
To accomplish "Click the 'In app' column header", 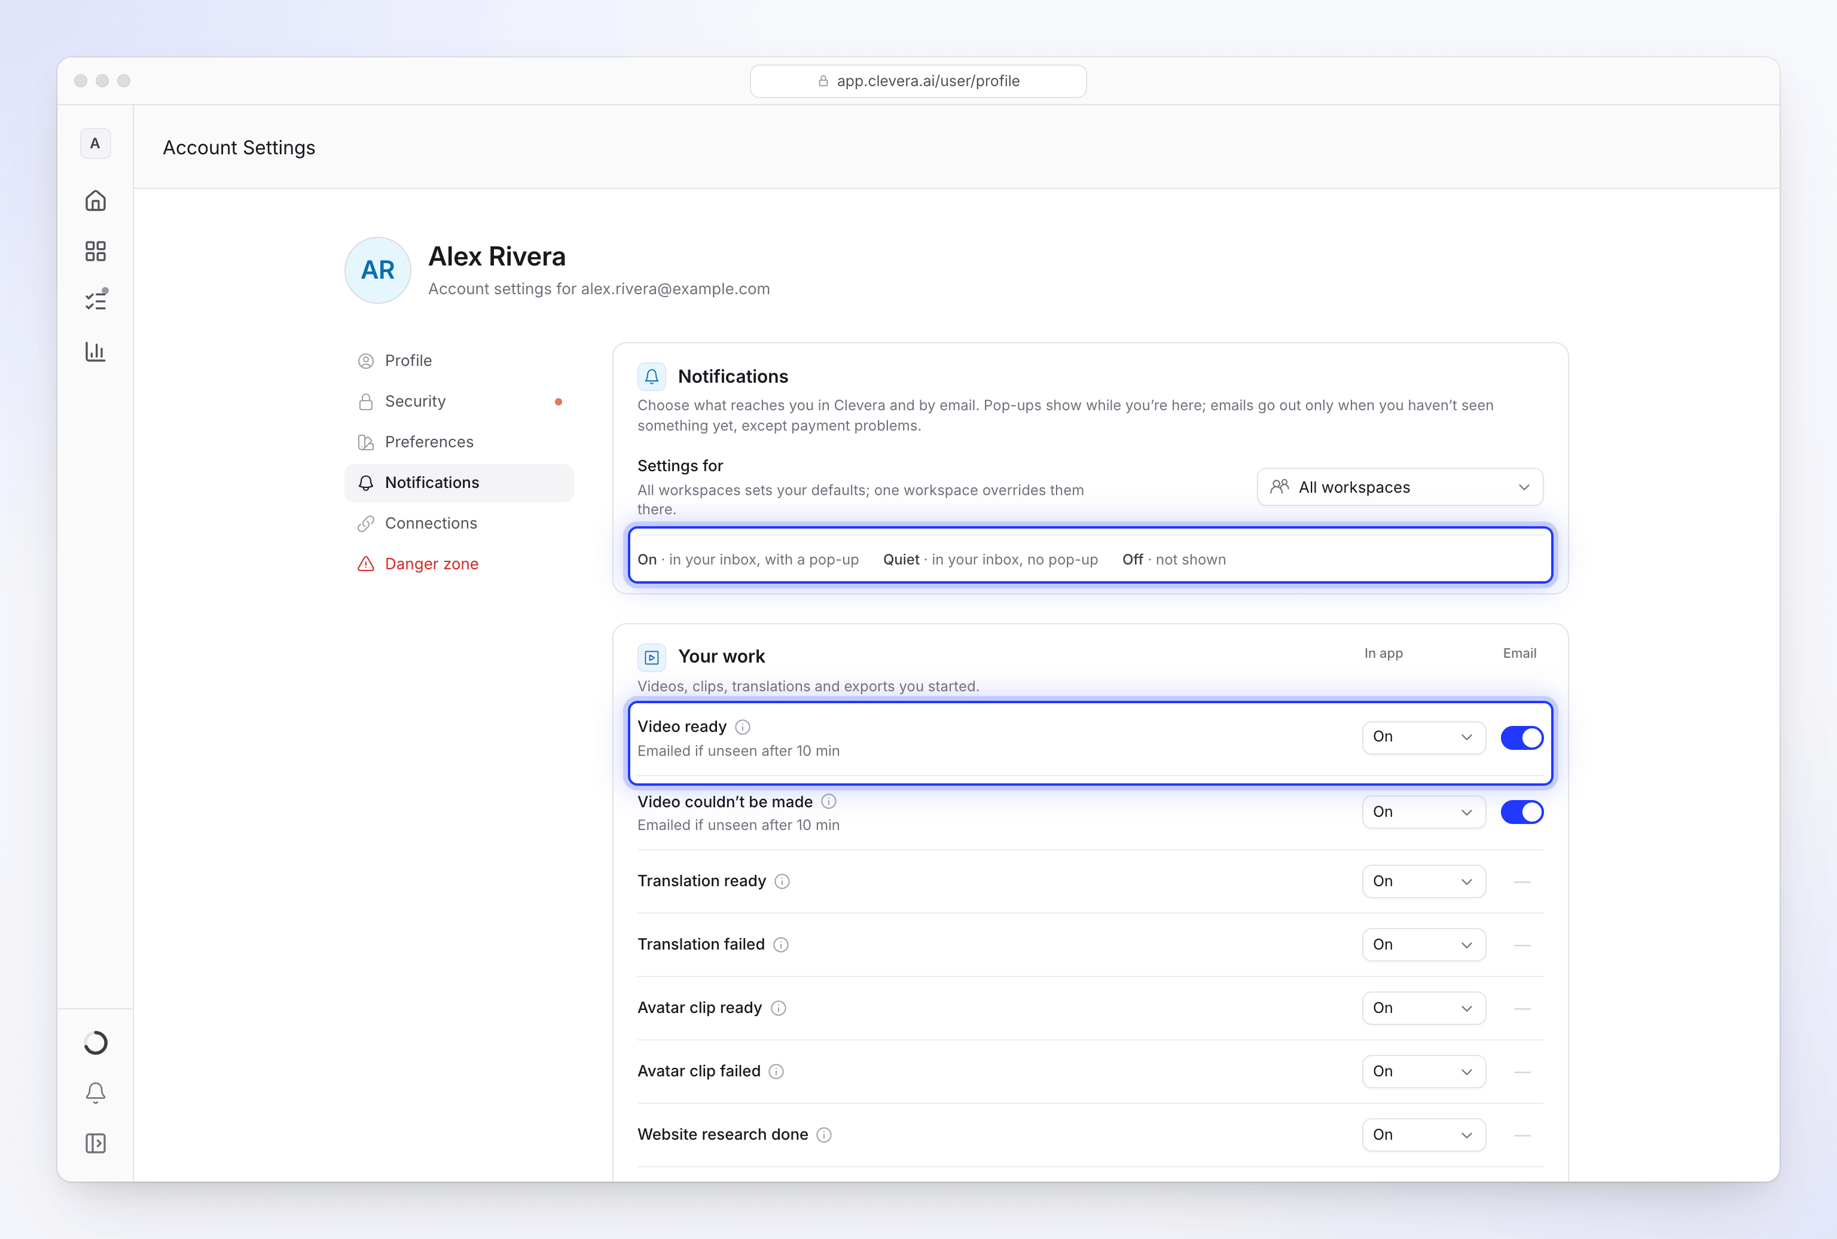I will click(1383, 654).
